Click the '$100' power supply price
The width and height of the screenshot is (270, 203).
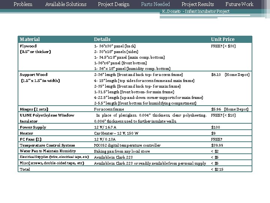216,127
